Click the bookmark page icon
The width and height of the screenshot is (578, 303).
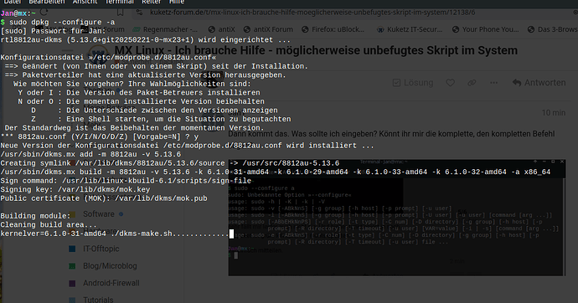point(120,13)
